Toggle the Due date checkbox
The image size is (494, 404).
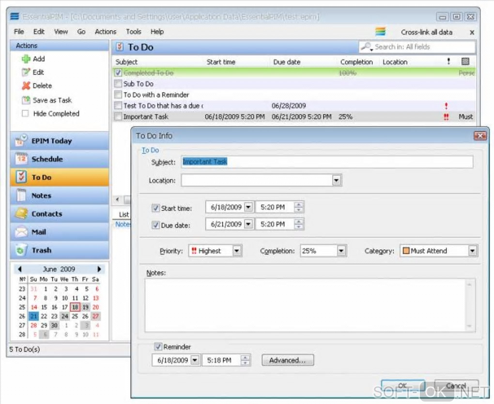pyautogui.click(x=155, y=225)
